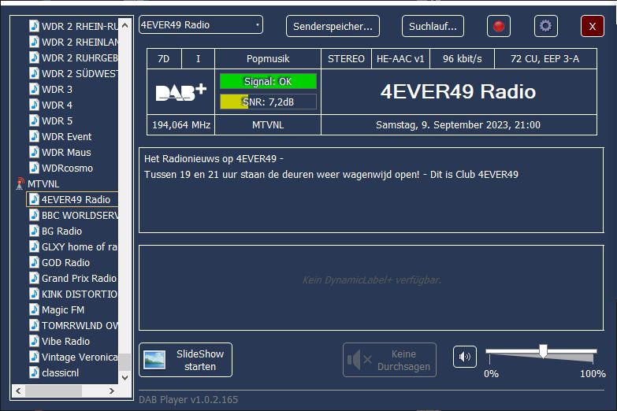Click the SNR level bar

click(268, 102)
